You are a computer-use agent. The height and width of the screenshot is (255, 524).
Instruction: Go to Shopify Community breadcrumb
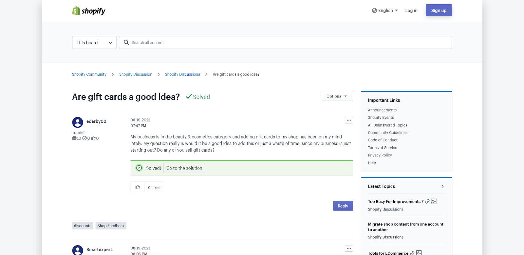pyautogui.click(x=89, y=74)
